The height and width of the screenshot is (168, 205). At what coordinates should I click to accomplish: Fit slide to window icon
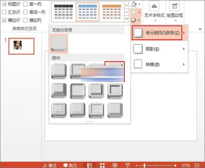coord(197,165)
